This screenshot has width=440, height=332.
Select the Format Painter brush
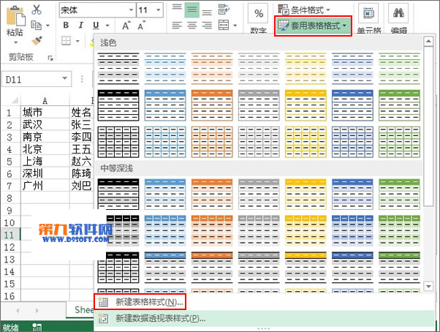[x=37, y=41]
